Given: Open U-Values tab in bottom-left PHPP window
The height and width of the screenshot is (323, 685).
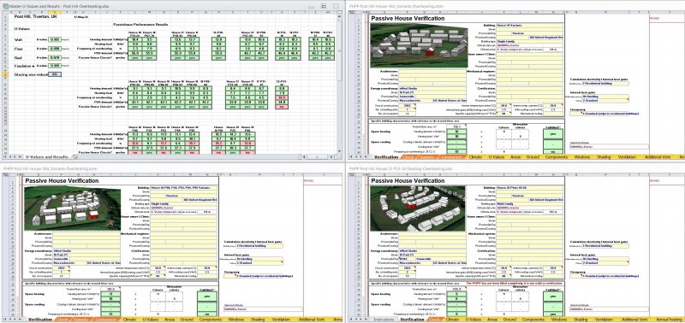Looking at the screenshot, I should tap(151, 319).
